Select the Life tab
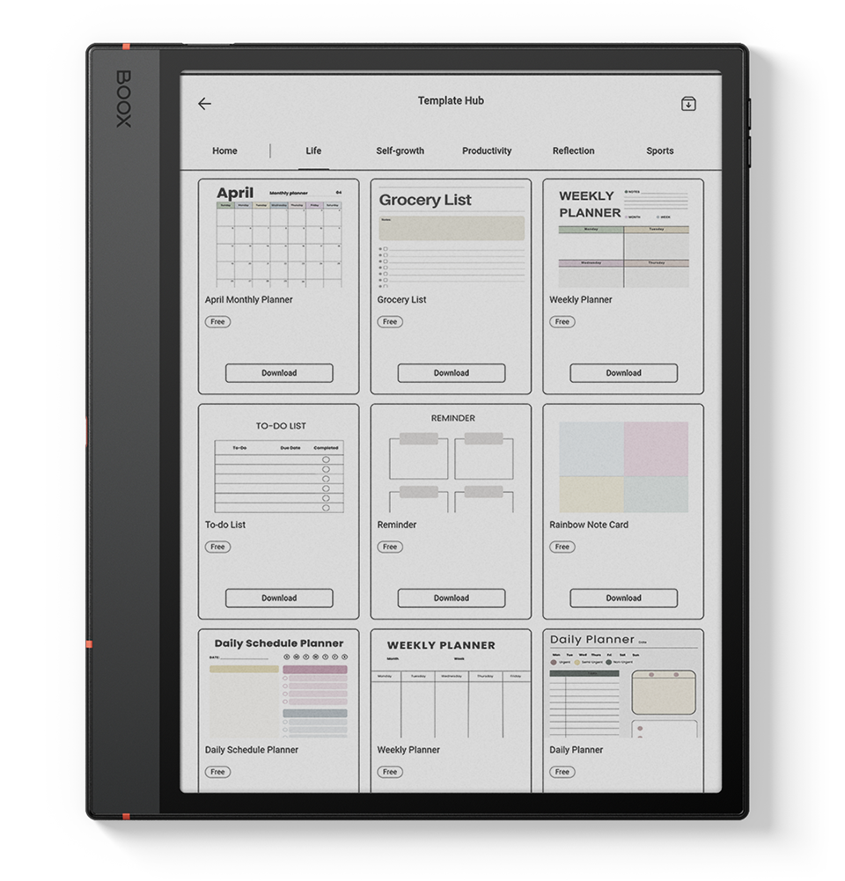This screenshot has width=845, height=881. (313, 151)
